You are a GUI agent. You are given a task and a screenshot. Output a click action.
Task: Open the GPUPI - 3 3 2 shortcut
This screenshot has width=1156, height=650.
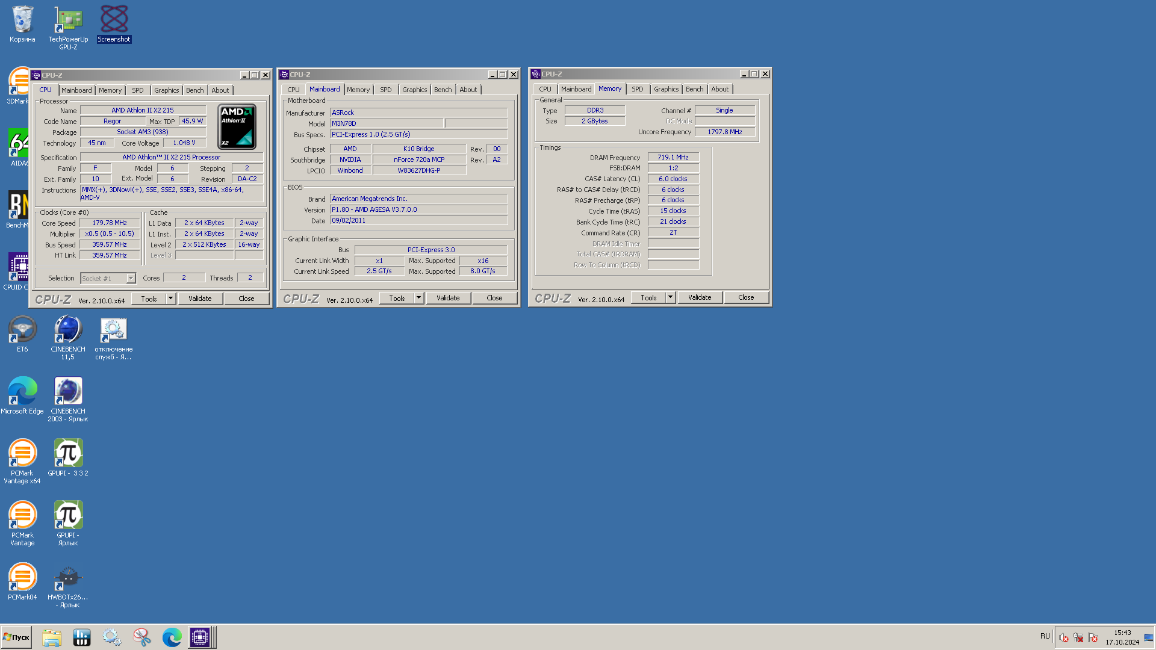68,457
